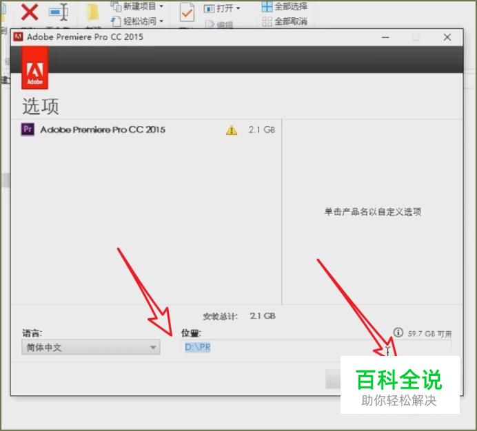
Task: Open the 打开 dropdown in Explorer ribbon
Action: pyautogui.click(x=222, y=8)
